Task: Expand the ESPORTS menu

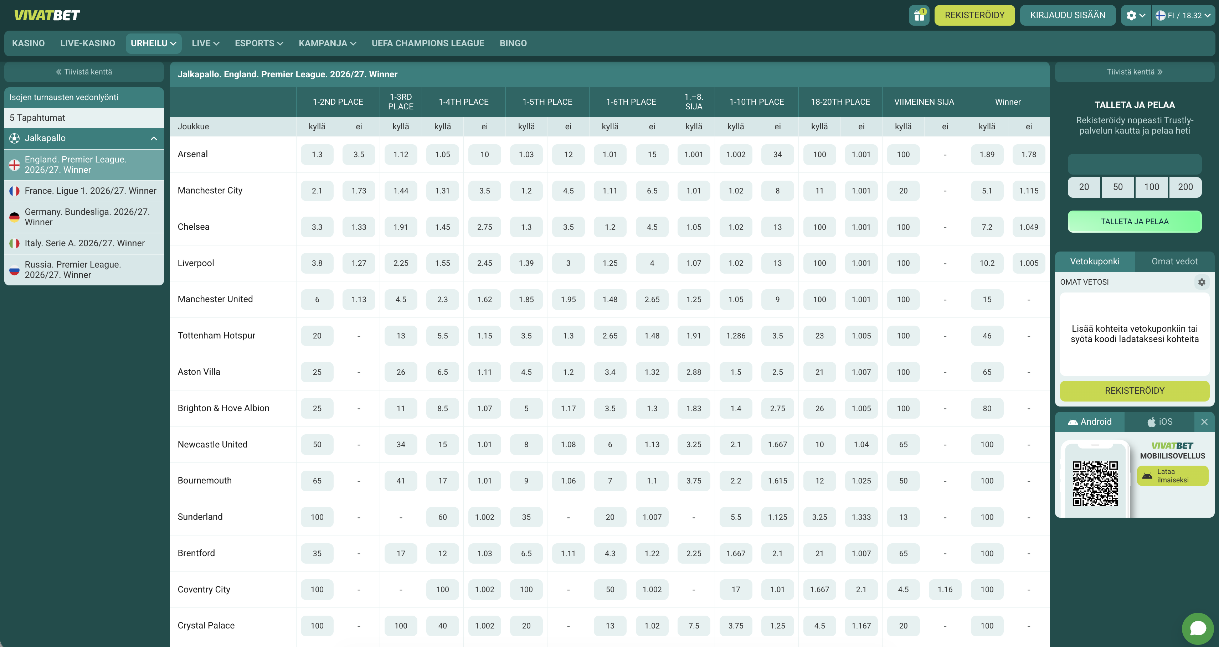Action: 259,43
